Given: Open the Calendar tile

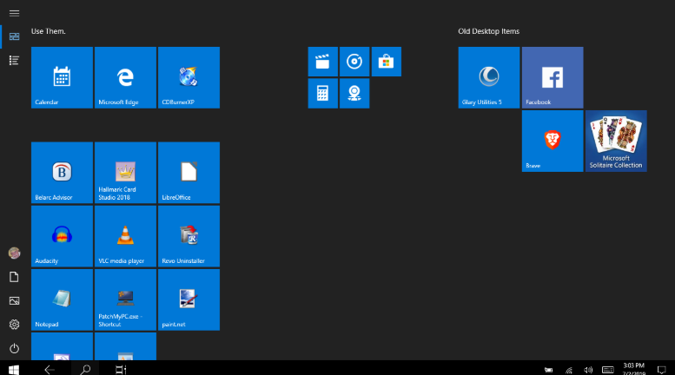Looking at the screenshot, I should tap(62, 77).
